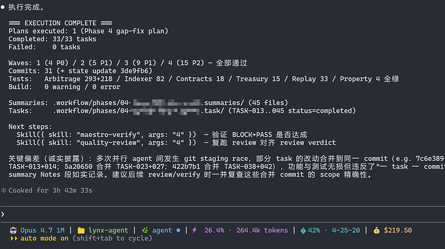Click the 'Failed: 0 tasks' line
Image resolution: width=445 pixels, height=249 pixels.
(x=44, y=47)
